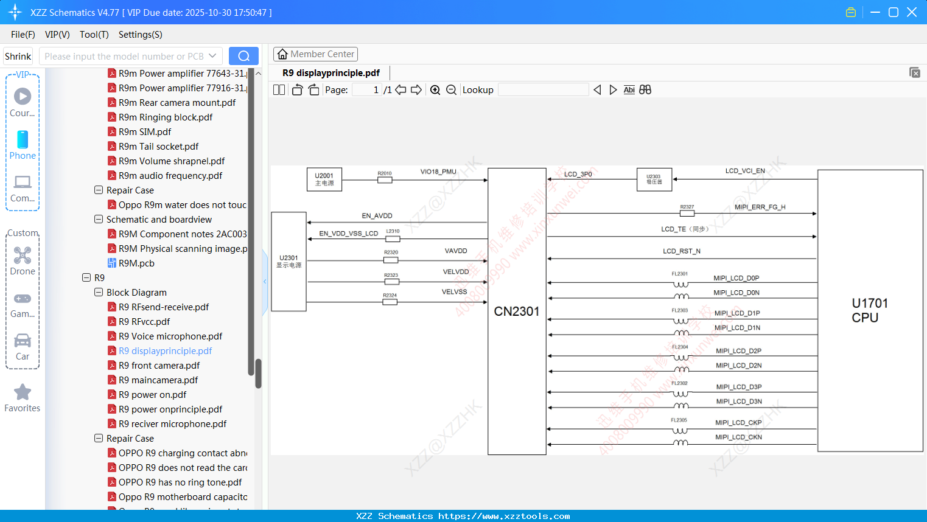Open the two-page view icon
Screen dimensions: 927x522
[278, 89]
